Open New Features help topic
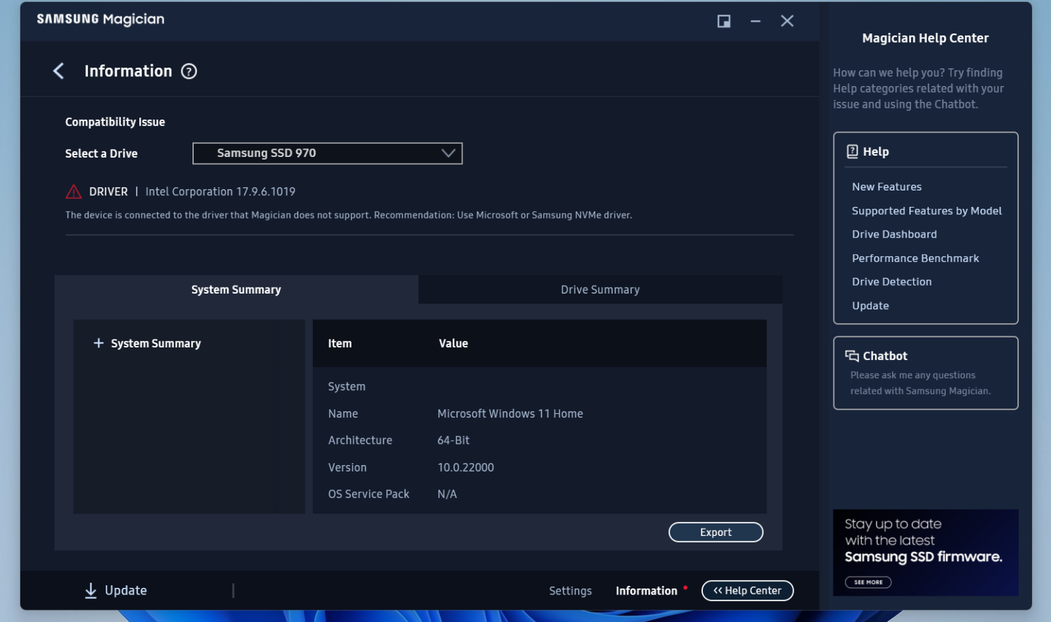This screenshot has width=1051, height=622. (886, 187)
